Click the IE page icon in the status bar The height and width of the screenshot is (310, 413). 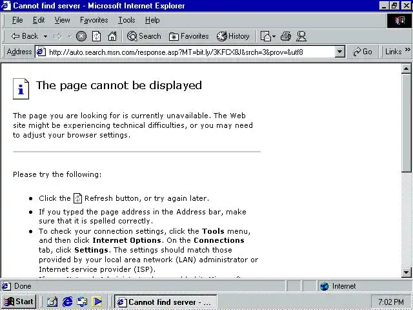(x=6, y=286)
